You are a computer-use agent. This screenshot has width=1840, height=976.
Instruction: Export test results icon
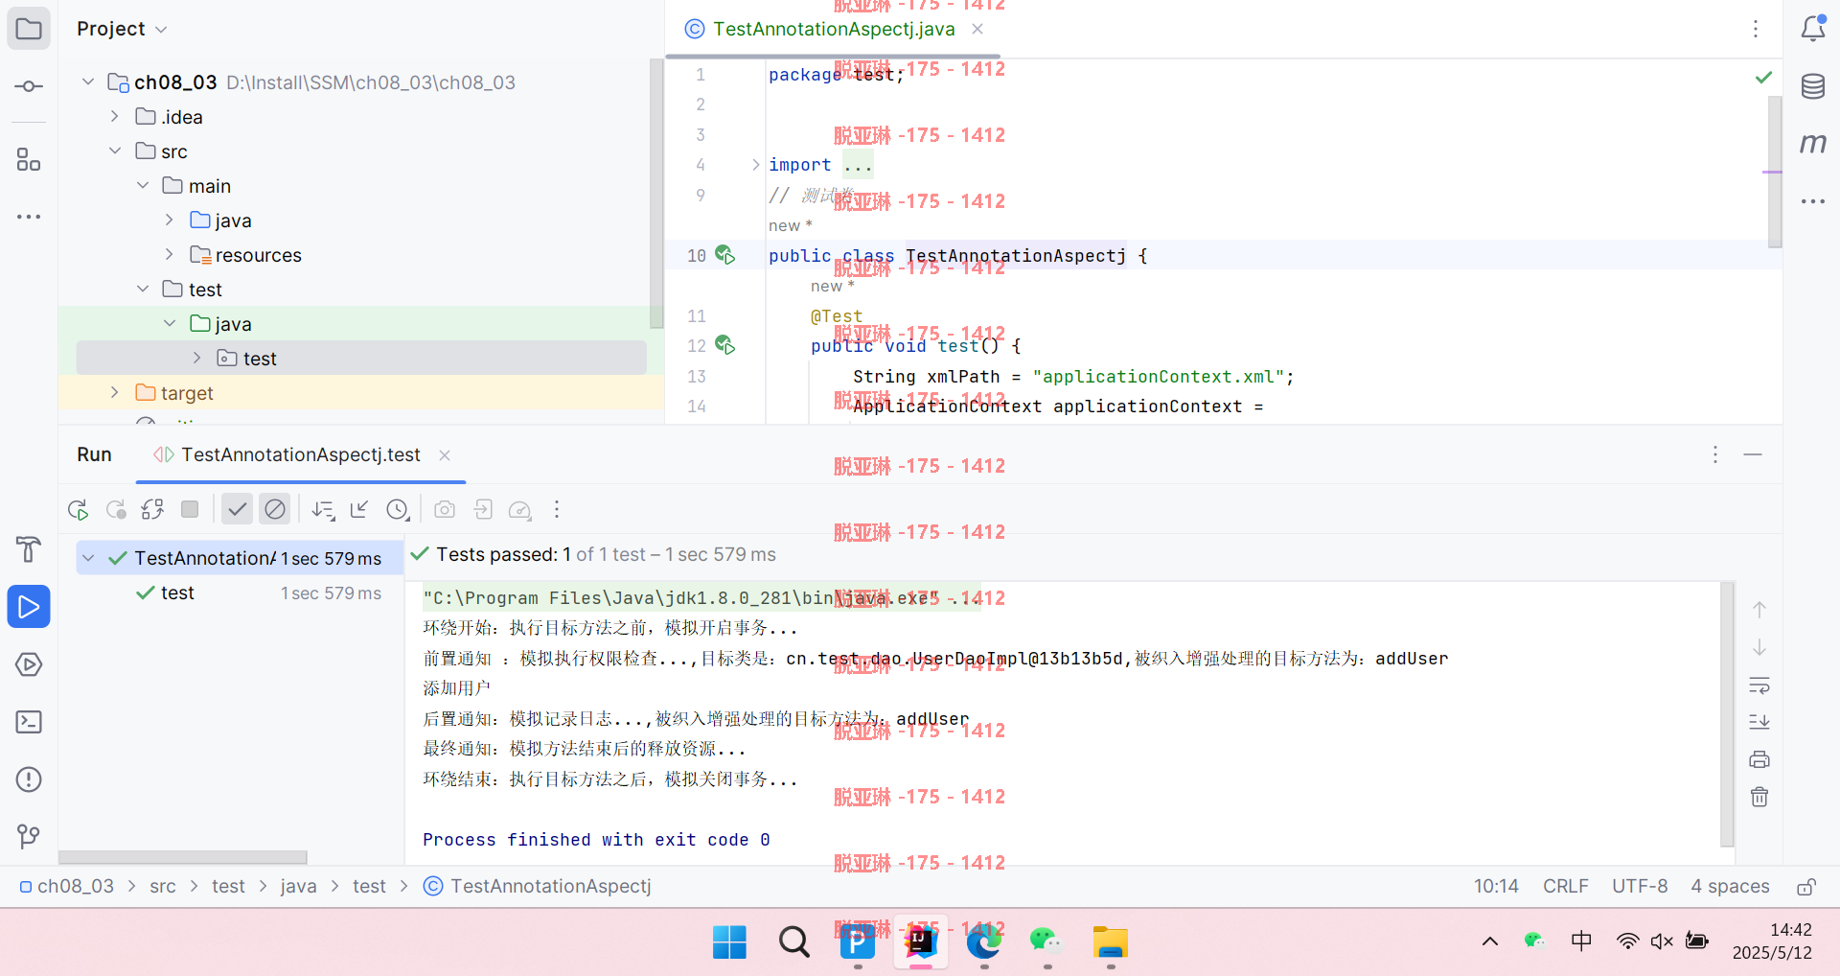pos(484,510)
